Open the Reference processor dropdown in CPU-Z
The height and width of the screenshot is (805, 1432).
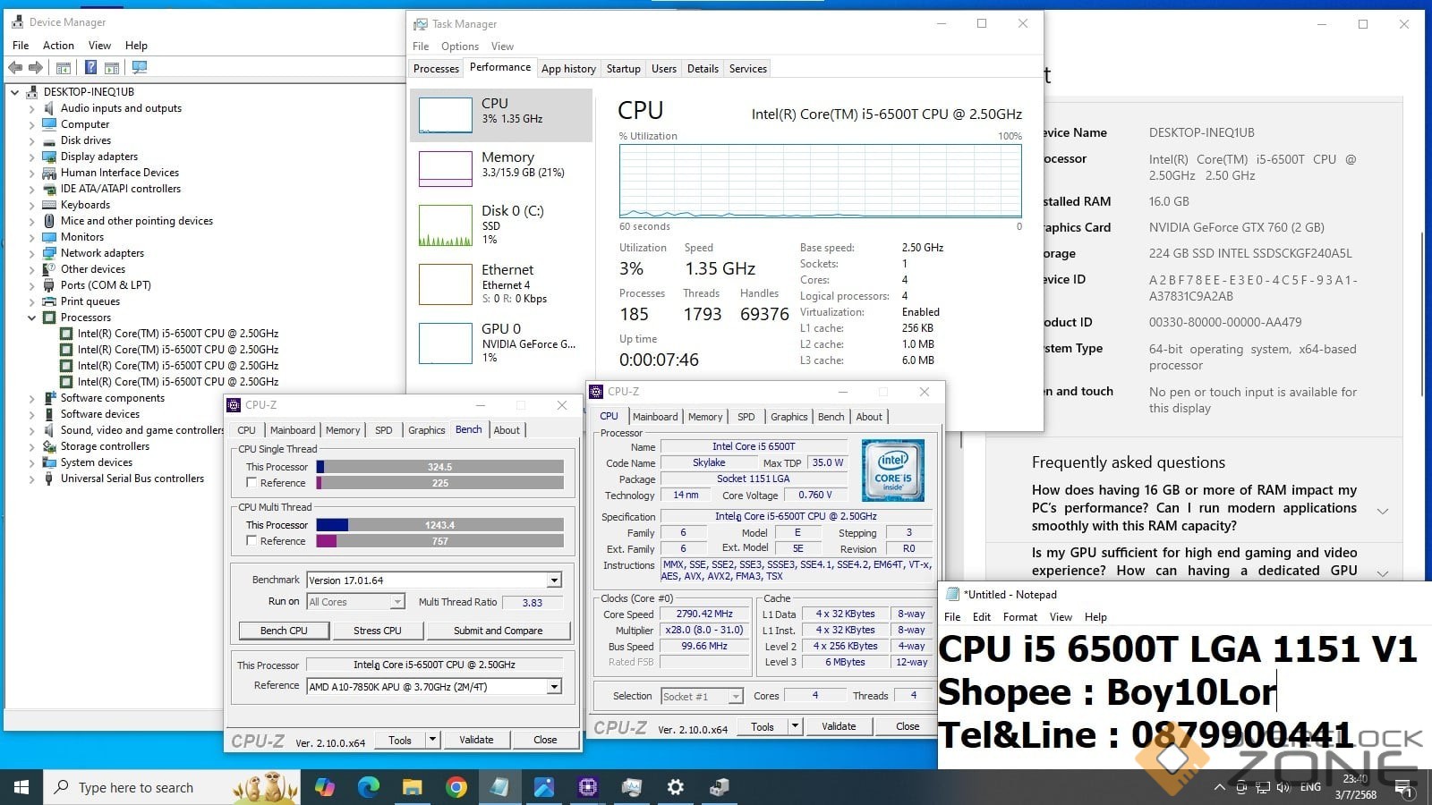(x=554, y=687)
